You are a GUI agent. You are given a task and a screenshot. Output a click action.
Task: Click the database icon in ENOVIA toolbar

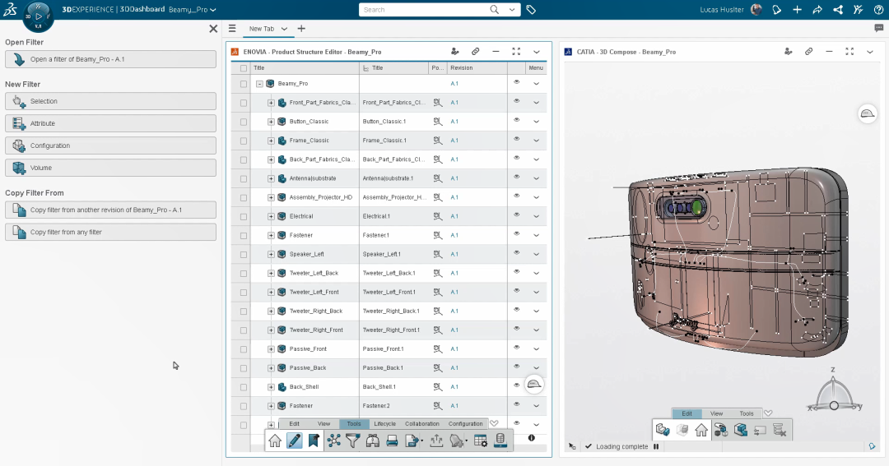(x=500, y=441)
